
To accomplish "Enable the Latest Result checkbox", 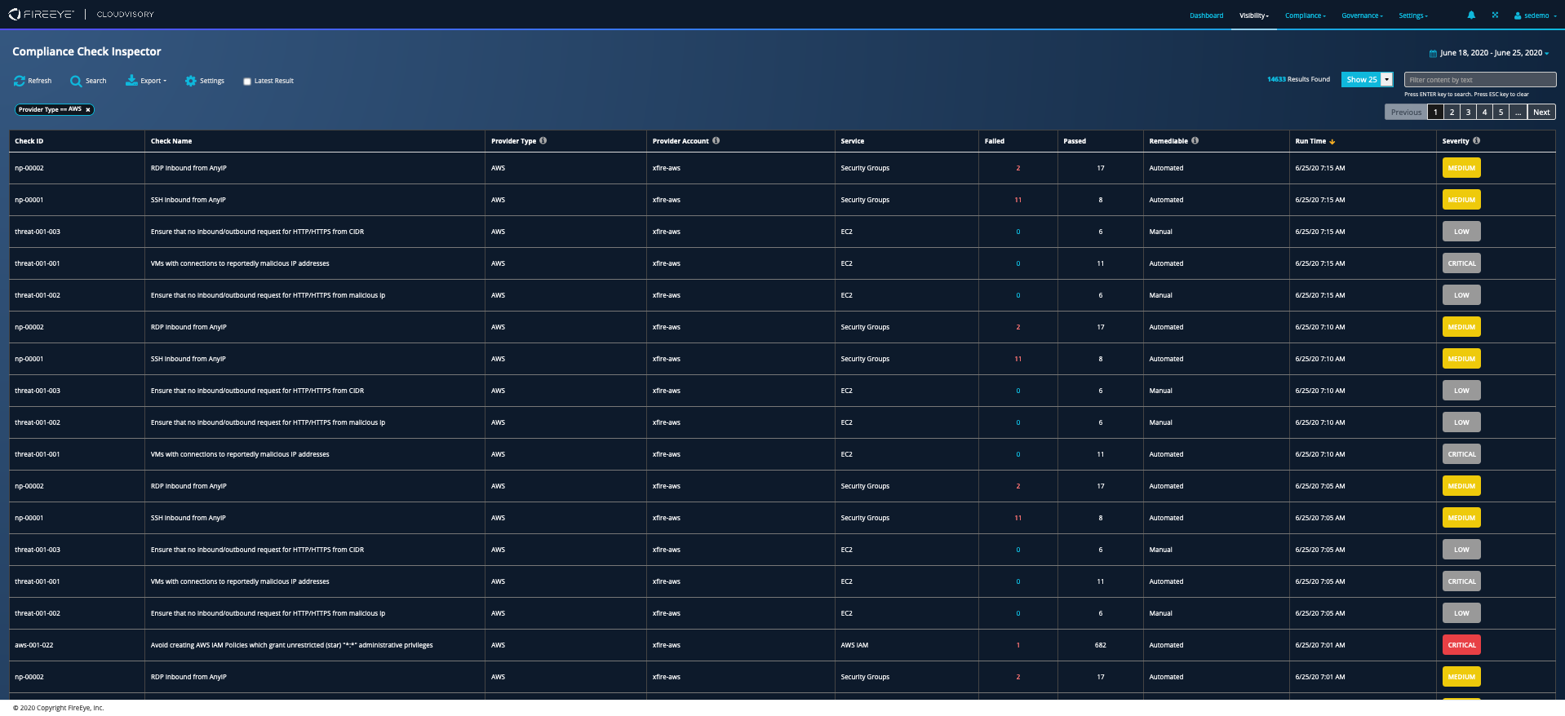I will (247, 82).
